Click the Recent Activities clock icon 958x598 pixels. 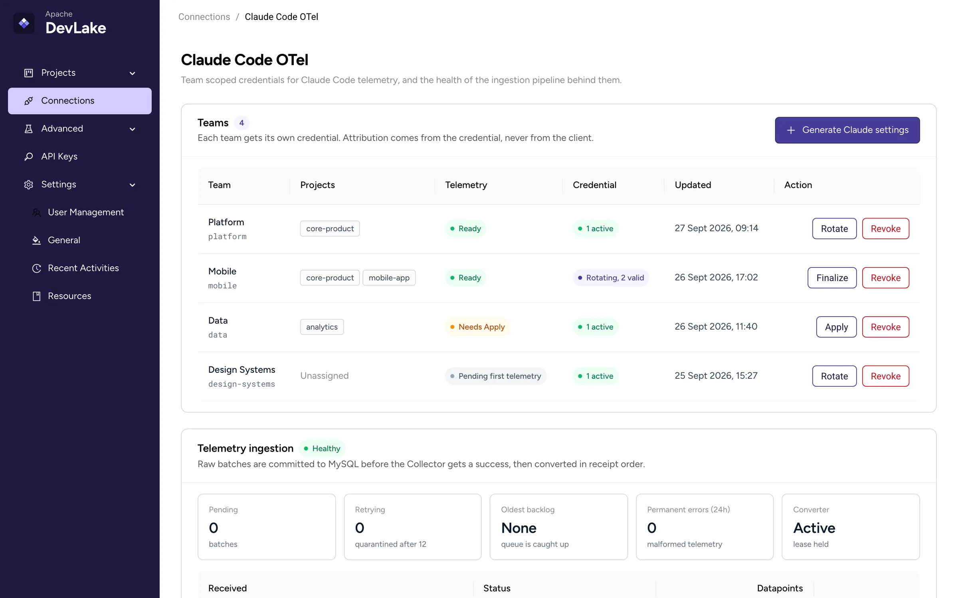coord(37,268)
